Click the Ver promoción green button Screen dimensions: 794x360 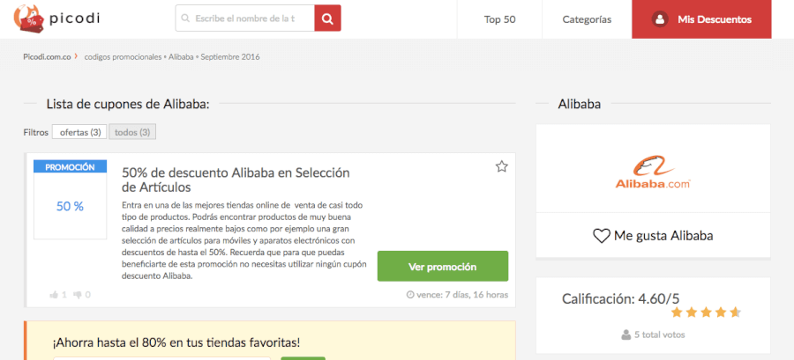443,266
